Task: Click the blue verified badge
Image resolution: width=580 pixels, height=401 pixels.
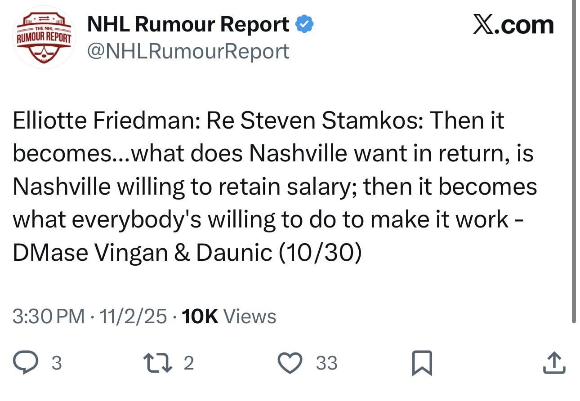Action: pyautogui.click(x=305, y=23)
